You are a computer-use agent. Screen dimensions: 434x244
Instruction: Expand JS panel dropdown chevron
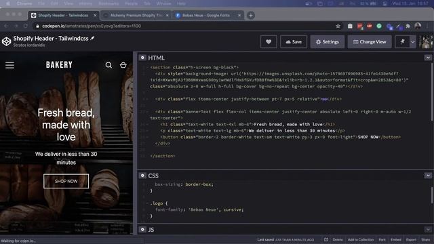(428, 229)
